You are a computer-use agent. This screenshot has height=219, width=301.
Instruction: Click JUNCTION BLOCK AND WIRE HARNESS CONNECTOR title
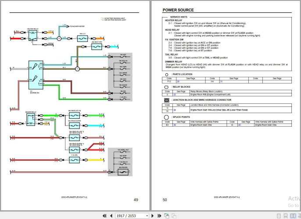tap(201, 100)
